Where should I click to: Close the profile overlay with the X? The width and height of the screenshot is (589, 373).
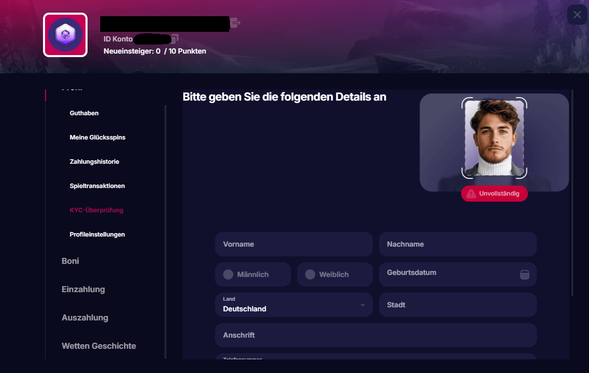click(577, 15)
